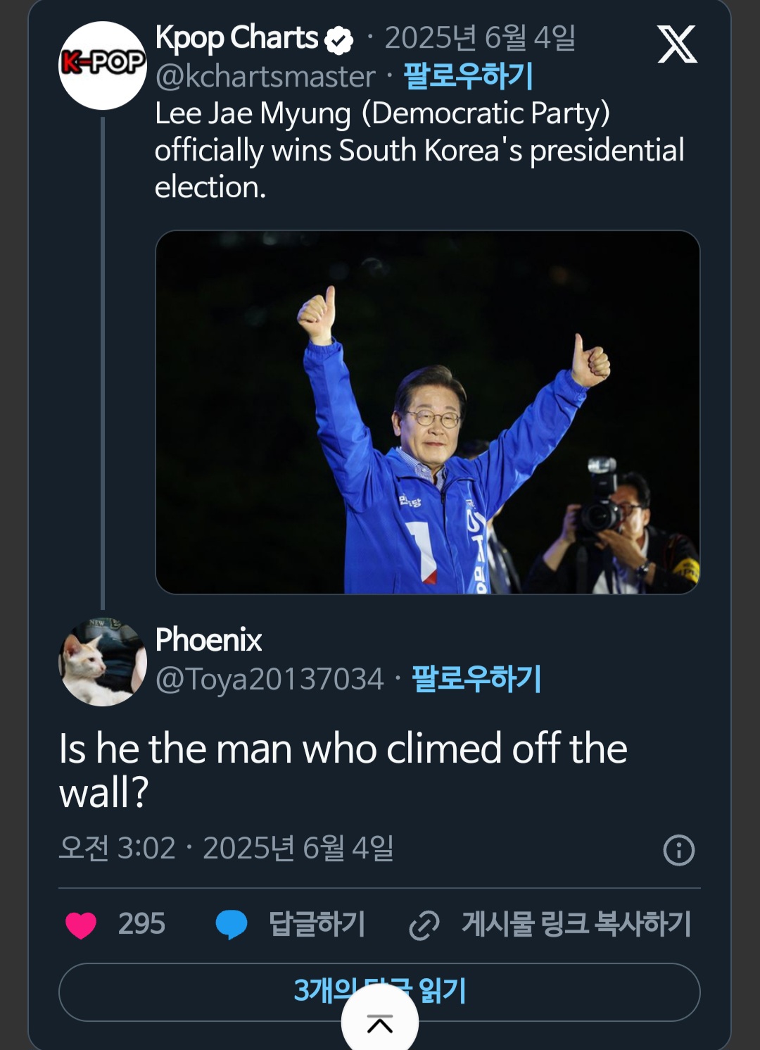Viewport: 760px width, 1050px height.
Task: Click the 답글하기 reply label
Action: [x=317, y=924]
